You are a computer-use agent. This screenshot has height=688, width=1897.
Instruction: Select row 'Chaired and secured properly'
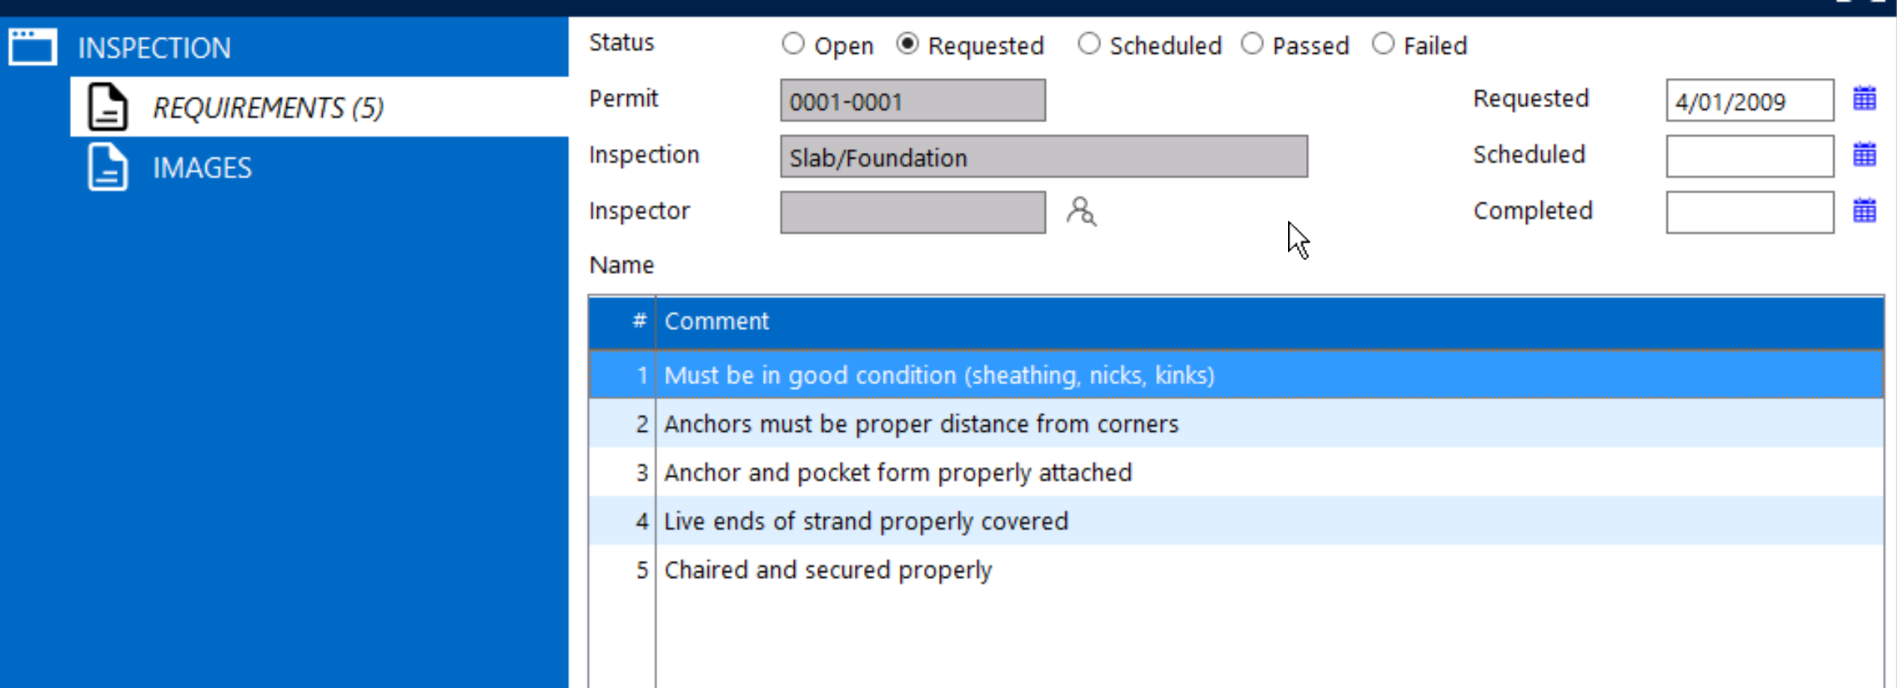(x=827, y=570)
